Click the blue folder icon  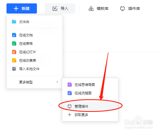click(x=14, y=22)
